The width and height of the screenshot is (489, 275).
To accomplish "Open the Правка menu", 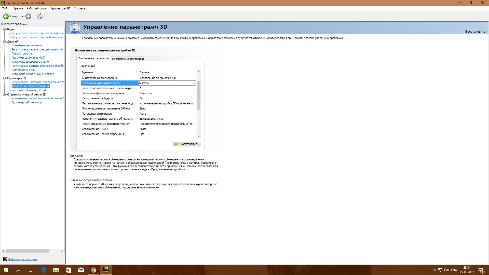I will pos(18,8).
